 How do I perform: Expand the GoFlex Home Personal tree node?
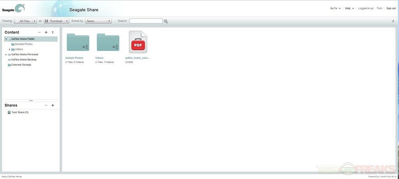point(6,55)
